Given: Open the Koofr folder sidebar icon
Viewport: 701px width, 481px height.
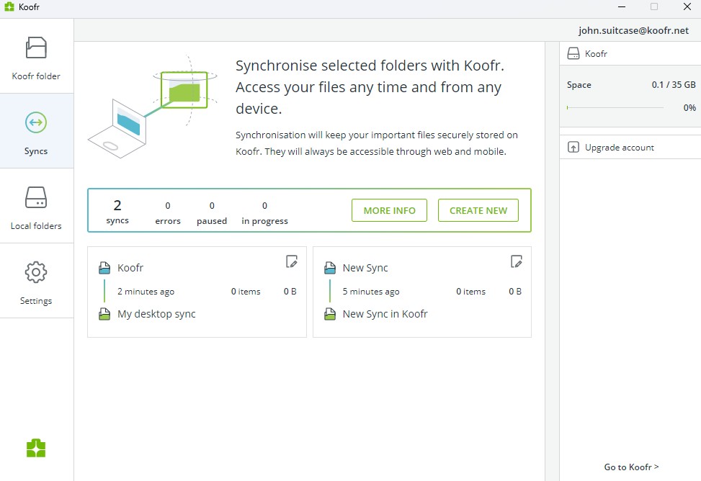Looking at the screenshot, I should (36, 48).
